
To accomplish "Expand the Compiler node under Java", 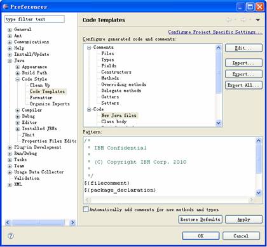I will point(18,110).
